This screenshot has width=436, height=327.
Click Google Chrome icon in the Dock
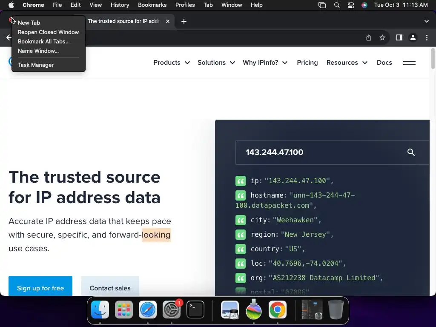pyautogui.click(x=278, y=310)
